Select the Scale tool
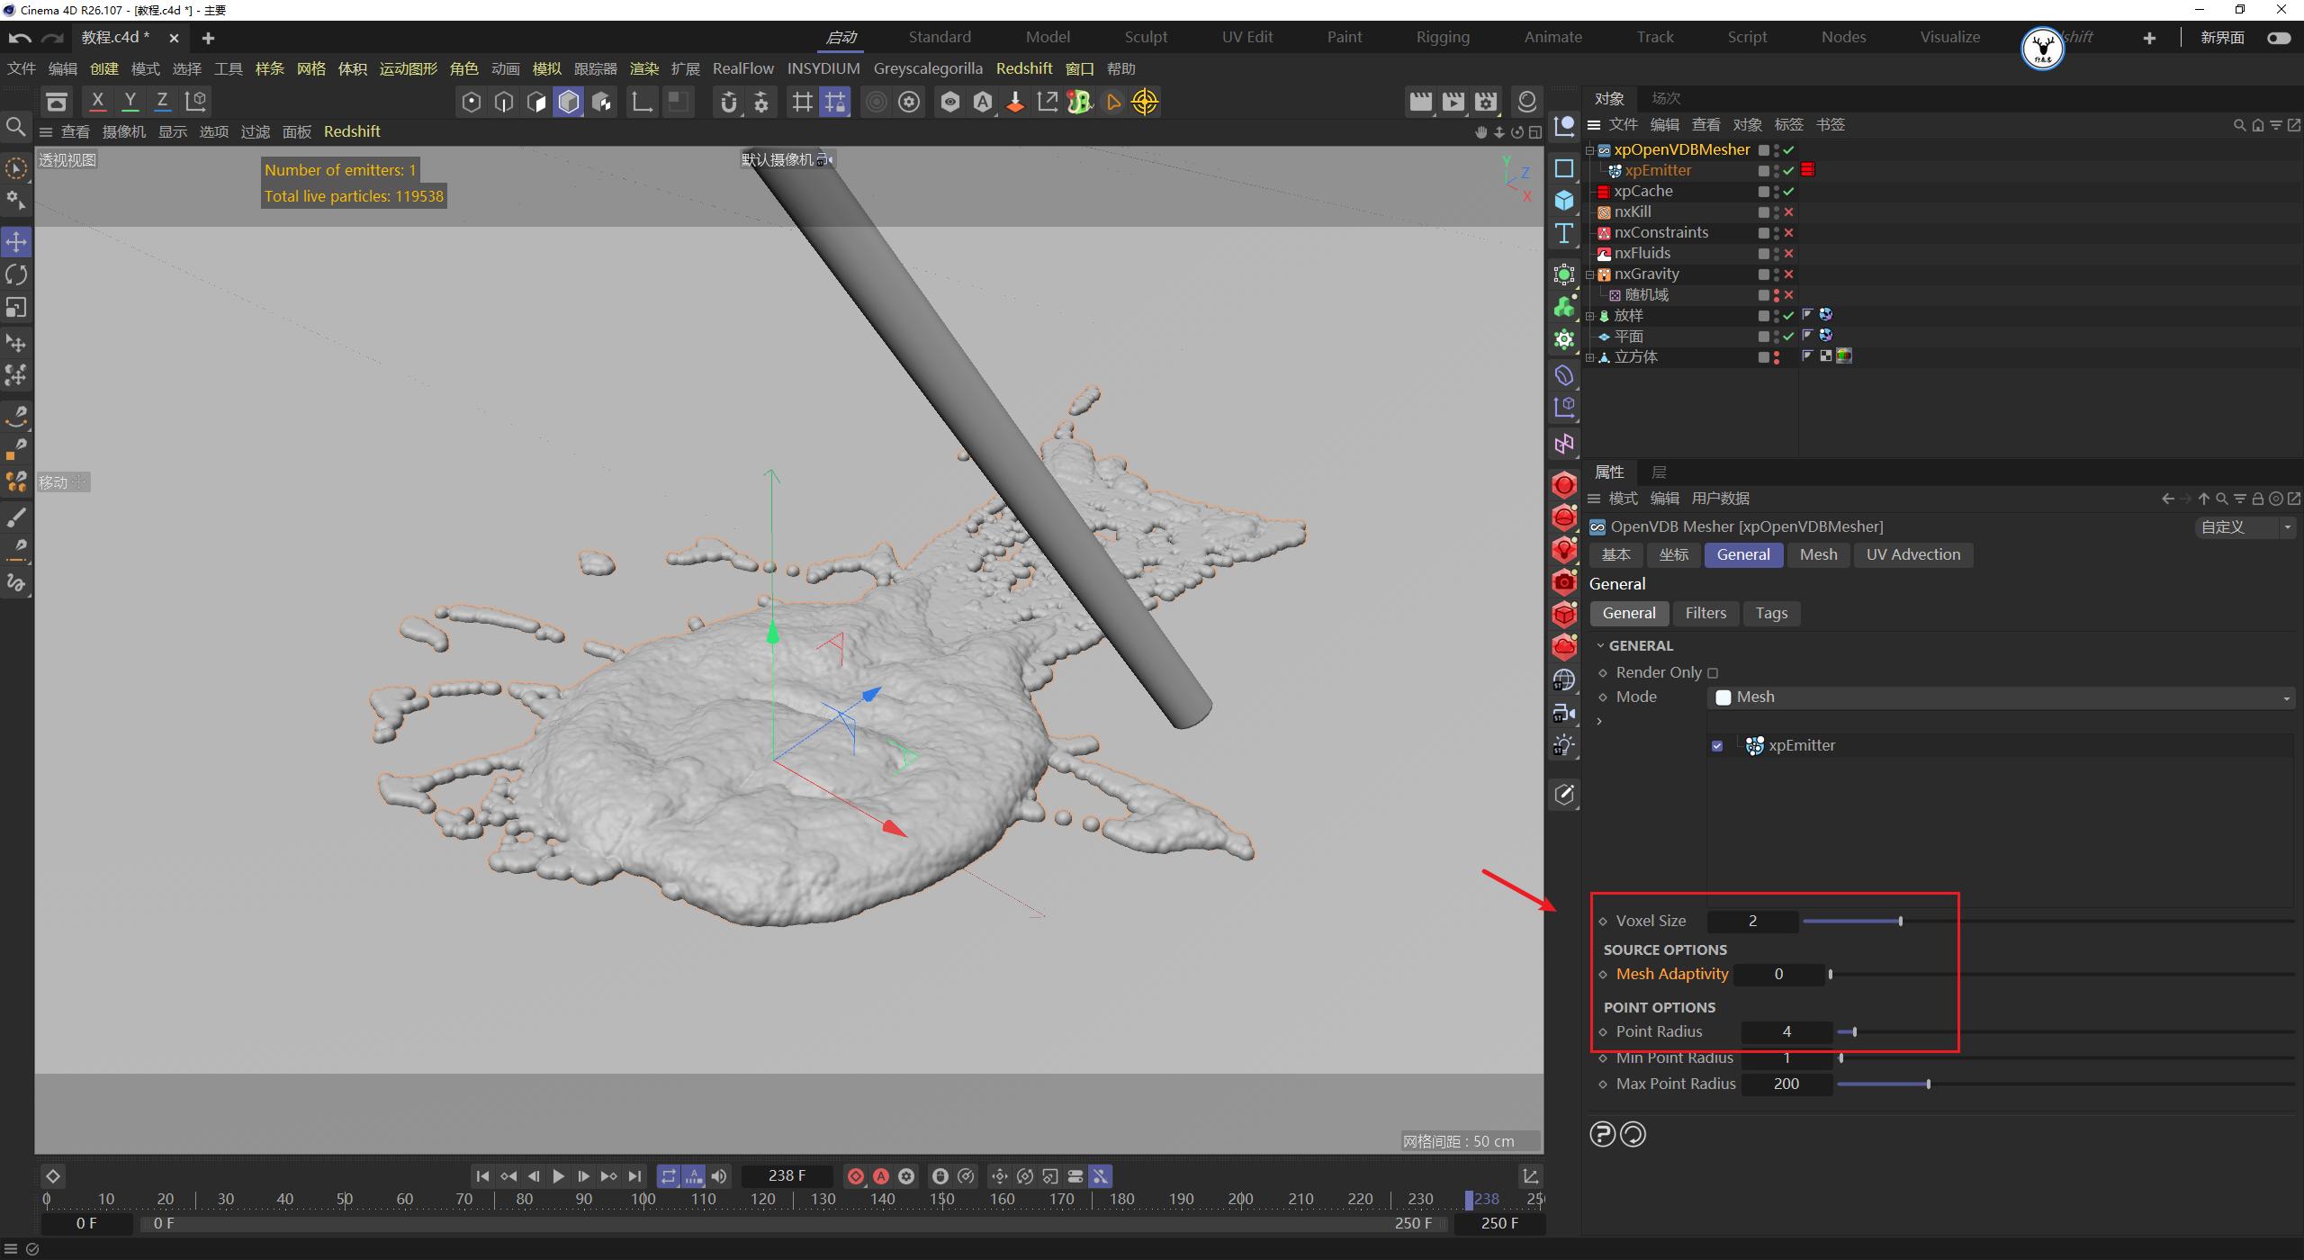 (16, 307)
